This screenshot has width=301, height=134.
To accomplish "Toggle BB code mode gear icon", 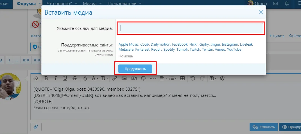I will coord(223,78).
